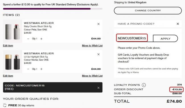Viewport: 185px width, 108px height.
Task: Focus the promo code input field
Action: (132, 38)
